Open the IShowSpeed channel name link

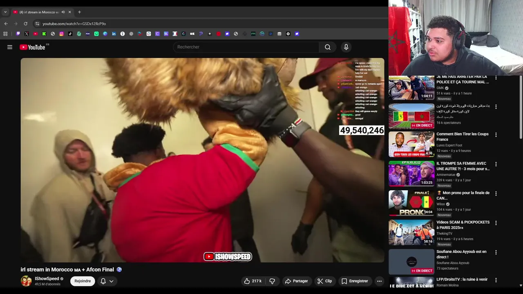(47, 279)
